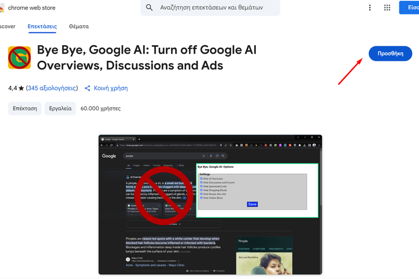Click the blue sign-in button
The image size is (419, 279).
[x=409, y=7]
